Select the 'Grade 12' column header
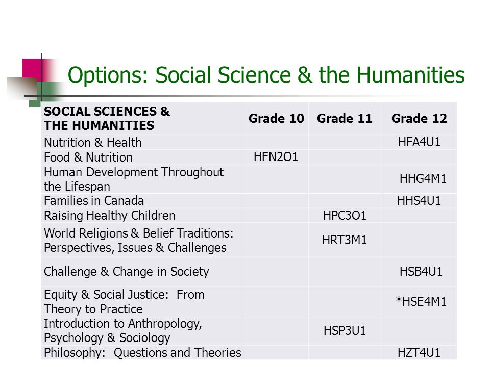The image size is (490, 367). pos(419,119)
